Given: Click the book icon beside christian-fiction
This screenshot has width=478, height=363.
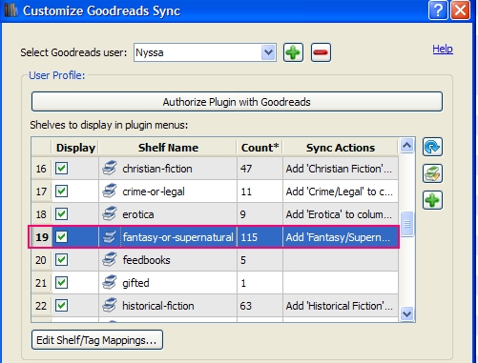Looking at the screenshot, I should (x=110, y=169).
